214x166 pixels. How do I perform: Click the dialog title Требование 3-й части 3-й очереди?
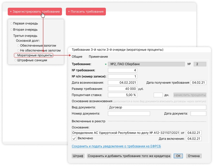point(117,50)
